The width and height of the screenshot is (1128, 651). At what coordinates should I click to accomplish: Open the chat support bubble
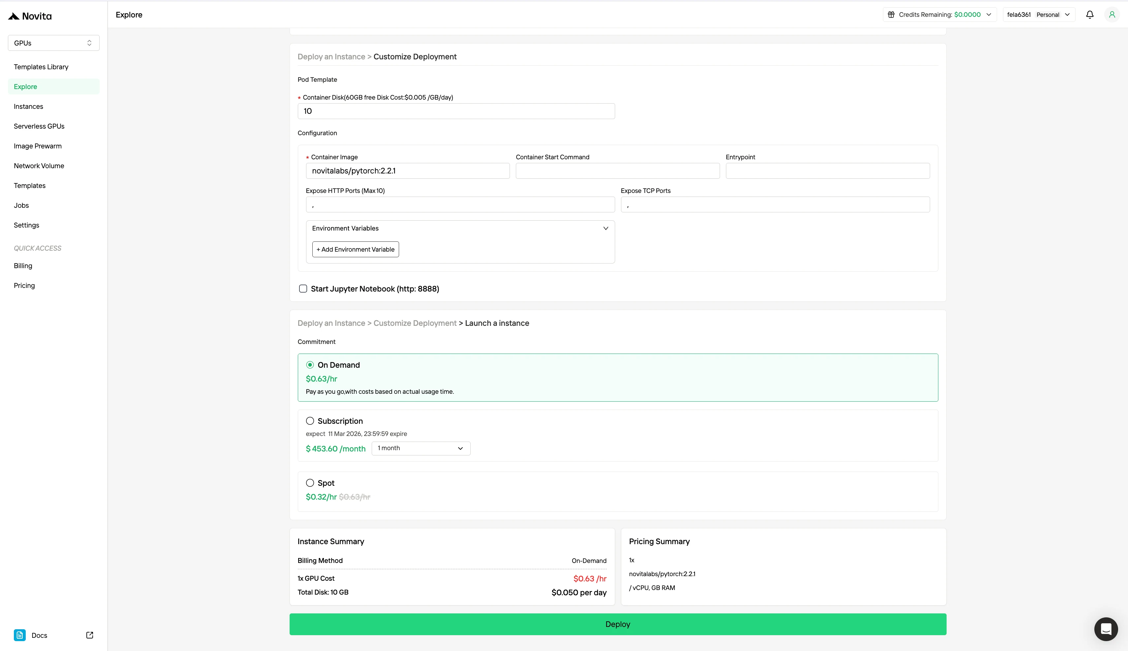(x=1106, y=629)
